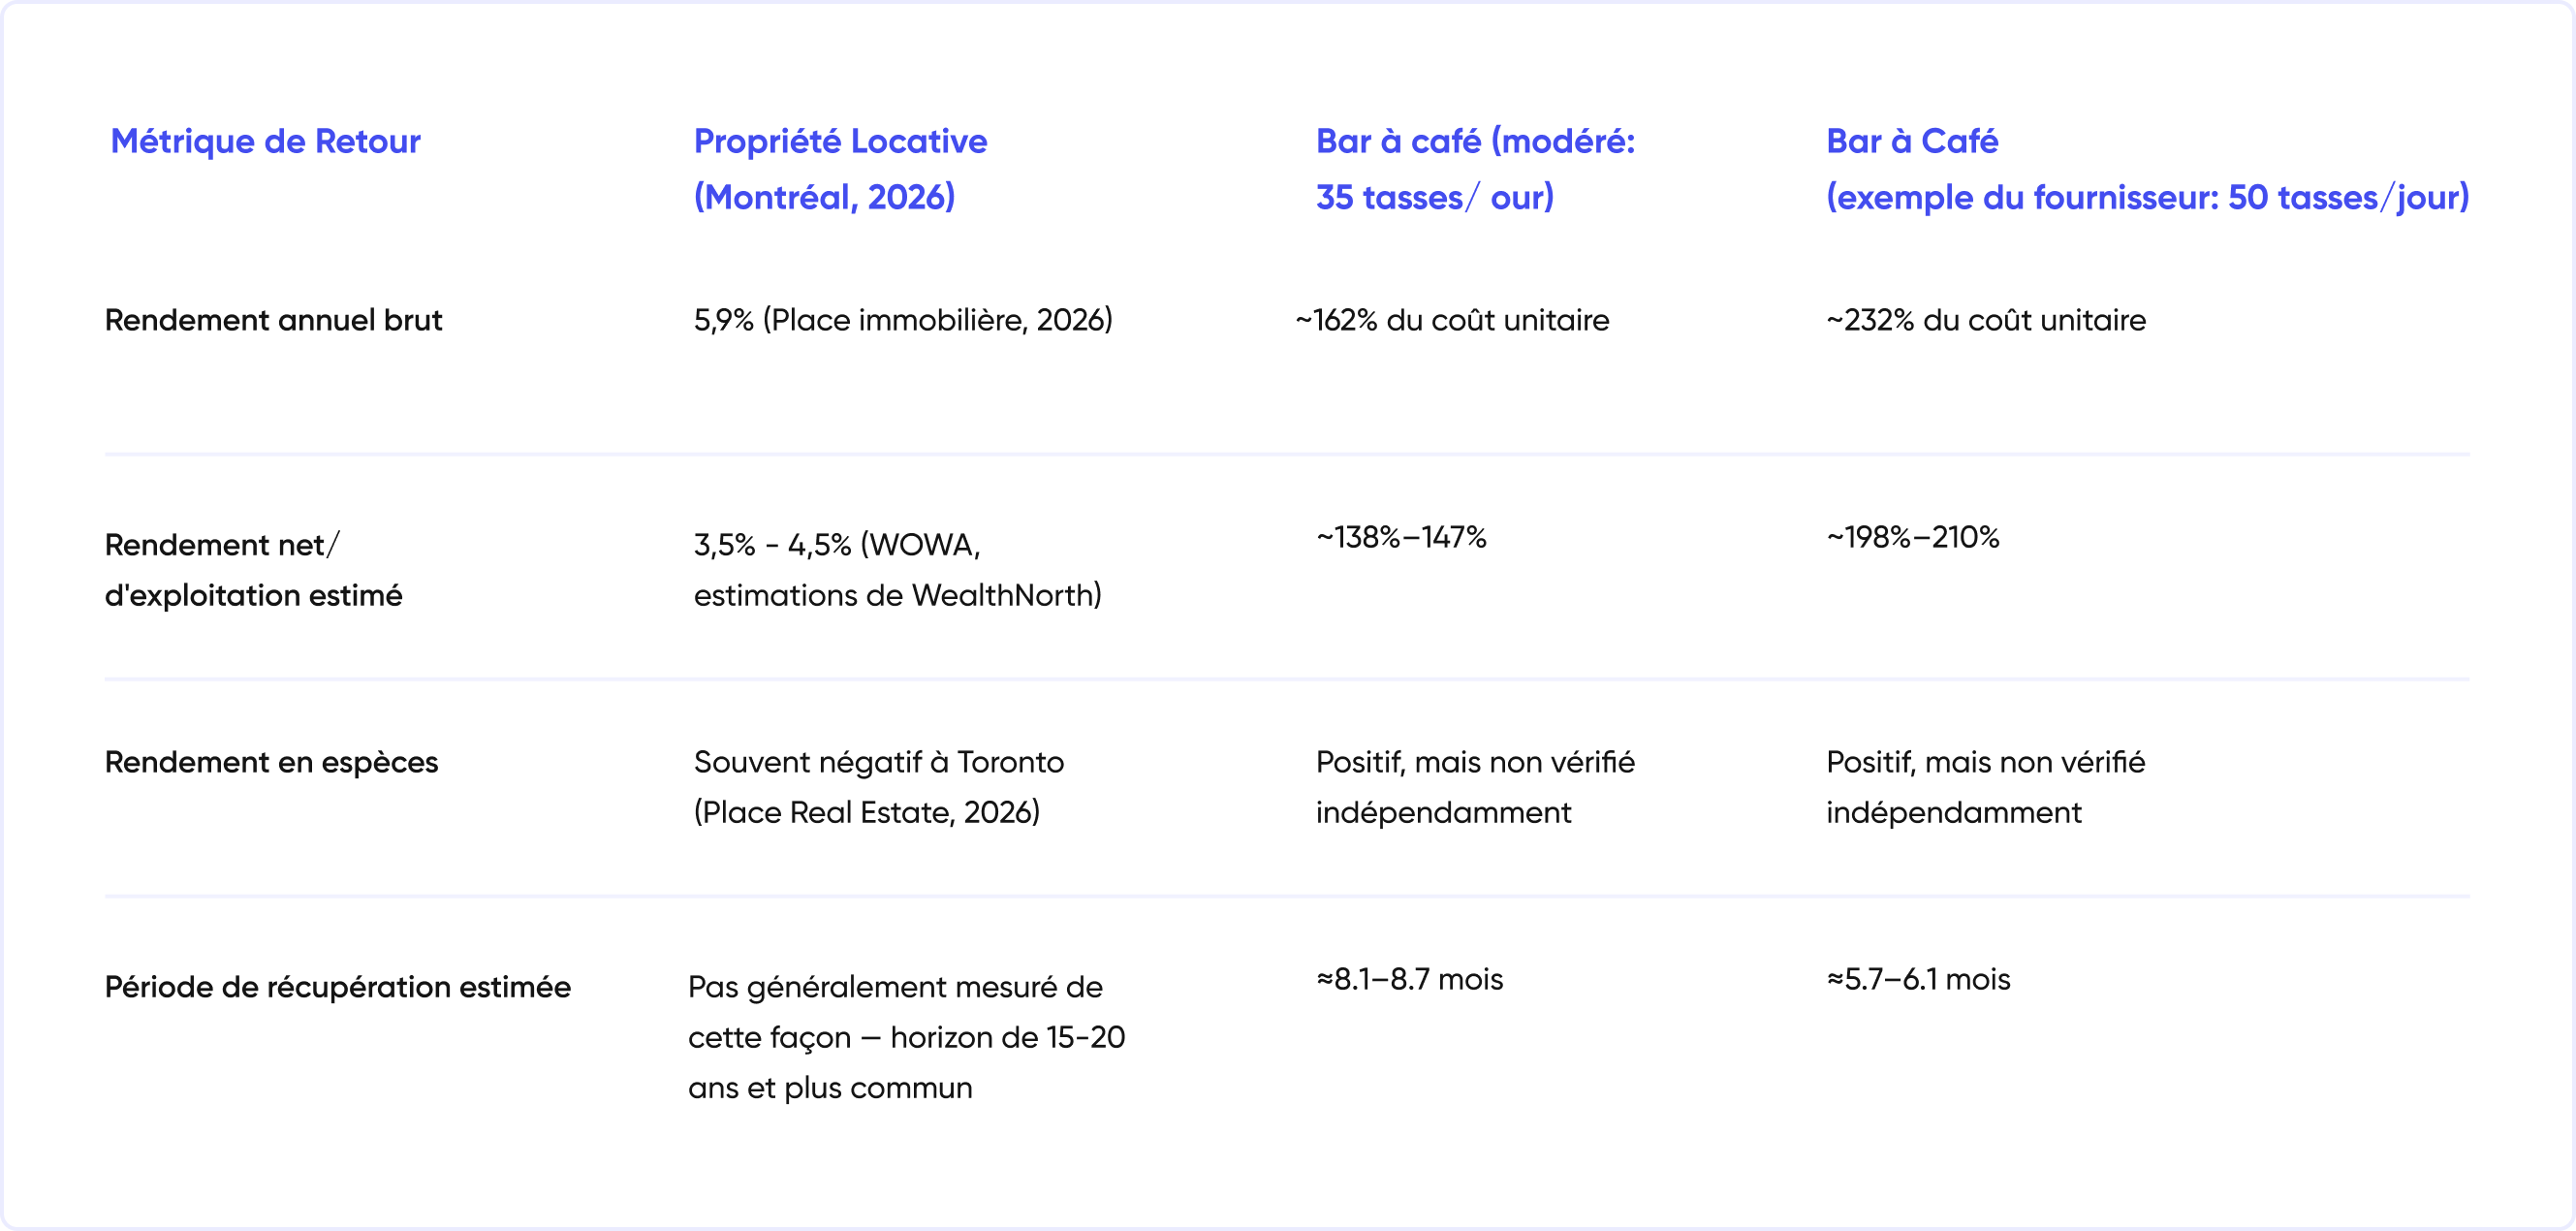Screen dimensions: 2576x1231
Task: Click the ~232% du coût unitaire value
Action: pos(1986,320)
